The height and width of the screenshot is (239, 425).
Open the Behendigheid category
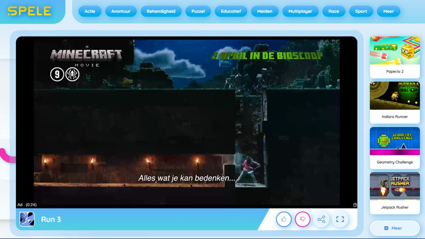coord(161,11)
